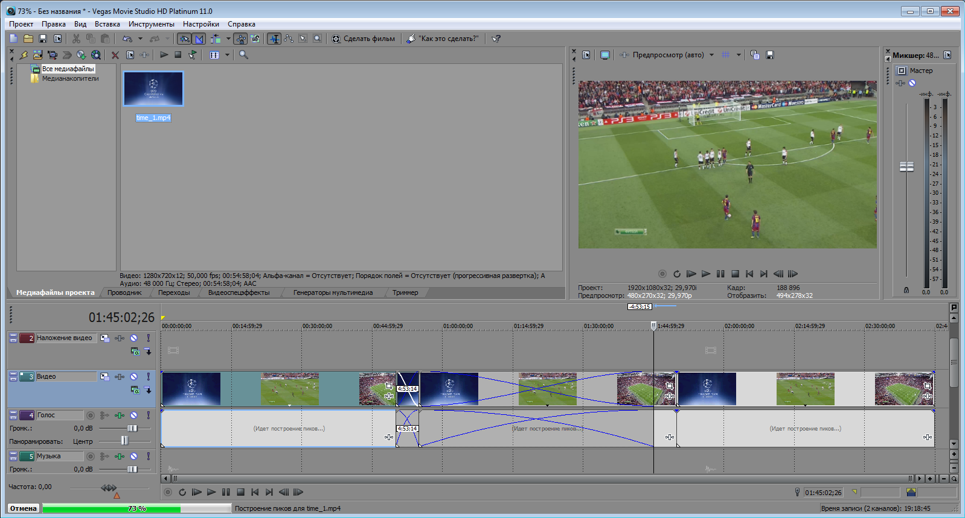Toggle automatic crossfades
Screen dimensions: 965x518
point(199,39)
